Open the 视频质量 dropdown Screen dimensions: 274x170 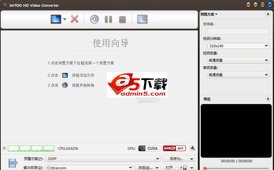[x=238, y=60]
